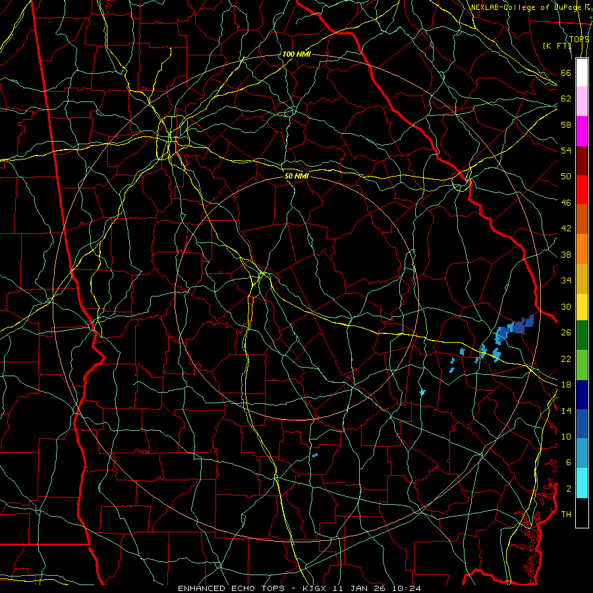Click the light green swatch near 22

(582, 365)
